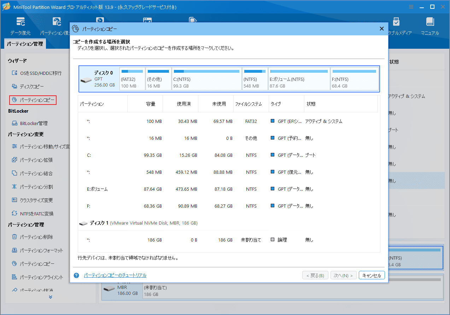450x315 pixels.
Task: Switch to the パーティション管理 tab
Action: (x=25, y=44)
